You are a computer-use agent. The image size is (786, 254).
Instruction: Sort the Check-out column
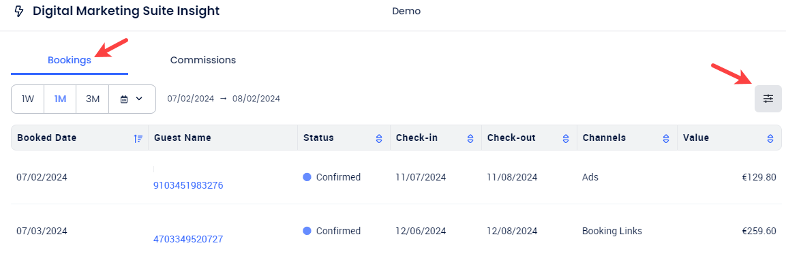(x=565, y=138)
